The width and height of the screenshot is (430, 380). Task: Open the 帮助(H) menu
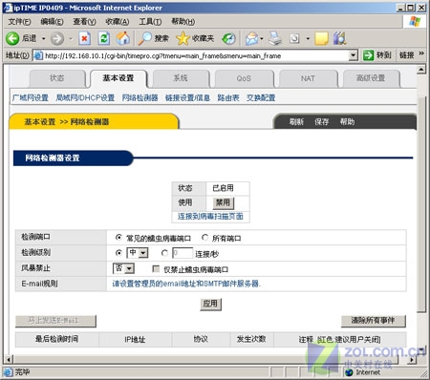tap(183, 22)
